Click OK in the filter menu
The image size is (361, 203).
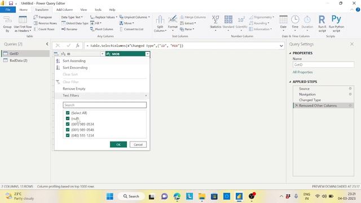point(118,144)
